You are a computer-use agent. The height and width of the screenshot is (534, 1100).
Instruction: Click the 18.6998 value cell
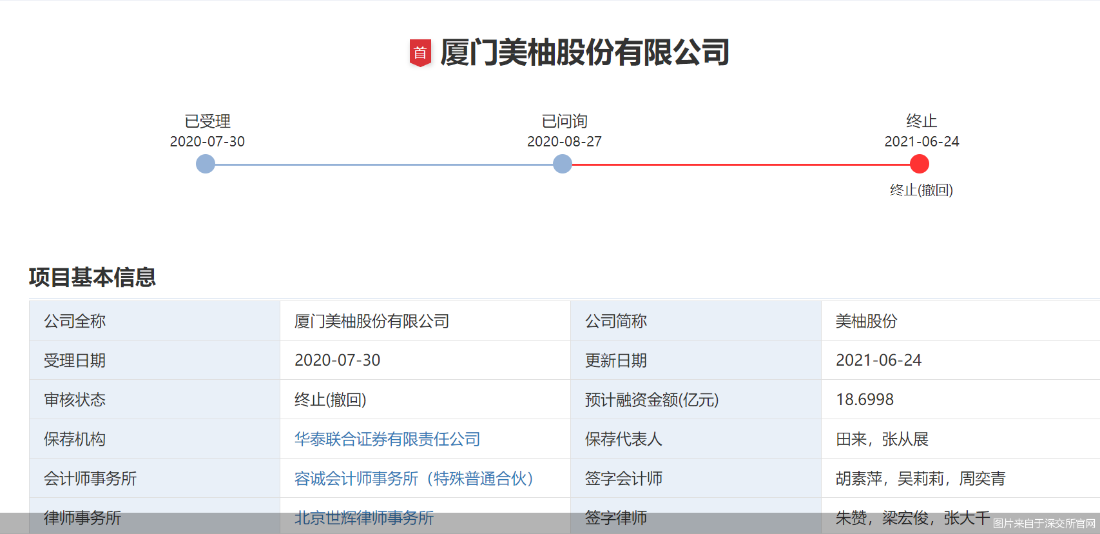click(961, 399)
